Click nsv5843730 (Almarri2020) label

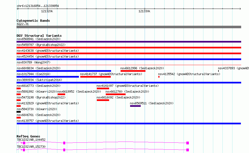pos(37,109)
